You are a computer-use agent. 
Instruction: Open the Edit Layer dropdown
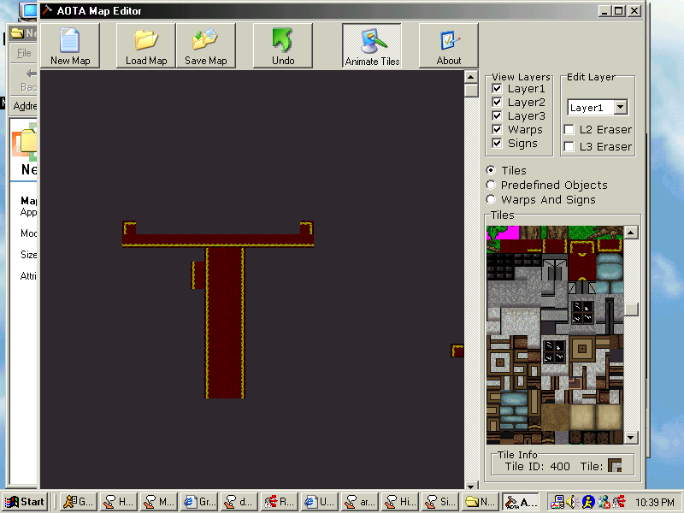621,108
